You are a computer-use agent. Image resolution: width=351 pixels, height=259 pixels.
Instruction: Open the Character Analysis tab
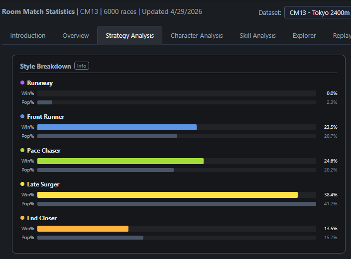[x=197, y=35]
